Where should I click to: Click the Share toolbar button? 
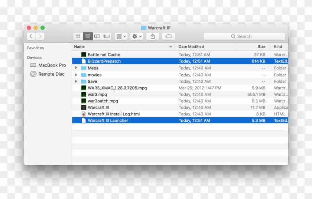tap(153, 36)
